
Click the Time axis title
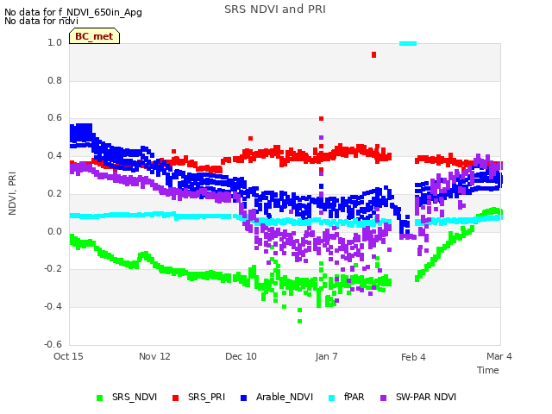(488, 370)
